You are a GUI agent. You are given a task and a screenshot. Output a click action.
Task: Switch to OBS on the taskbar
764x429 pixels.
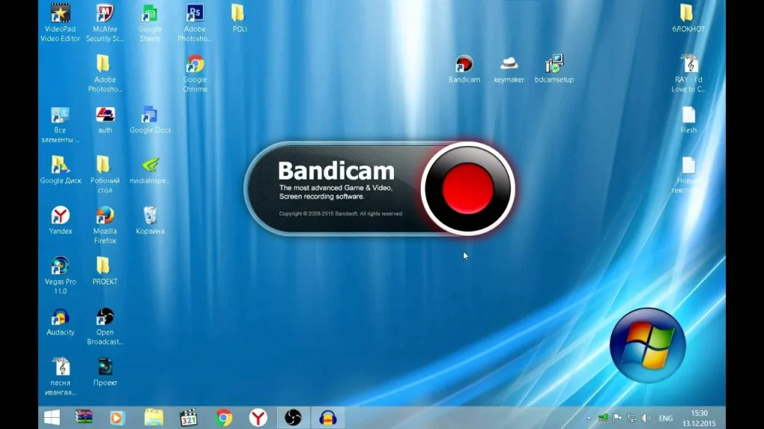pyautogui.click(x=292, y=418)
